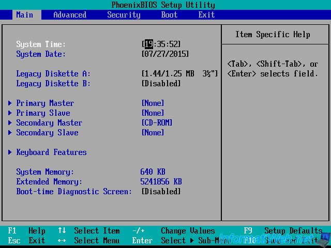Toggle Boot-time Diagnostic Screen Disabled value
This screenshot has width=331, height=248.
click(161, 192)
